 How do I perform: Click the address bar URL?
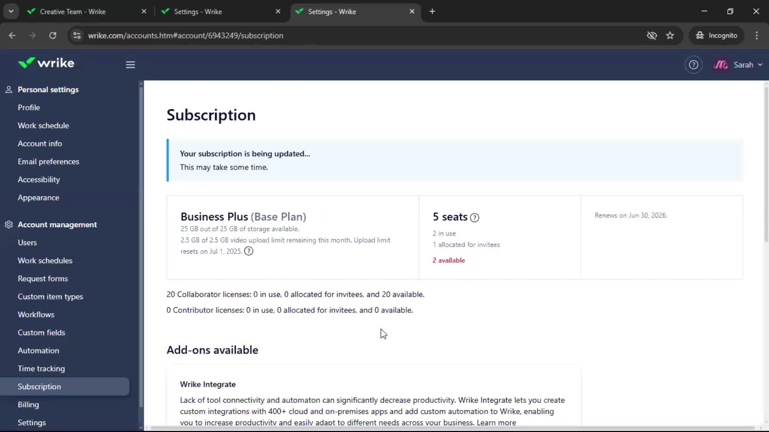[x=185, y=36]
